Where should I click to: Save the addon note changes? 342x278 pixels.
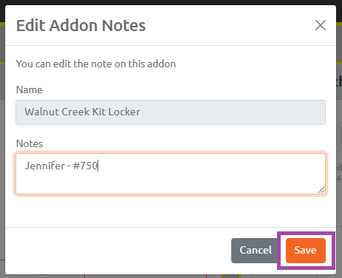click(306, 251)
